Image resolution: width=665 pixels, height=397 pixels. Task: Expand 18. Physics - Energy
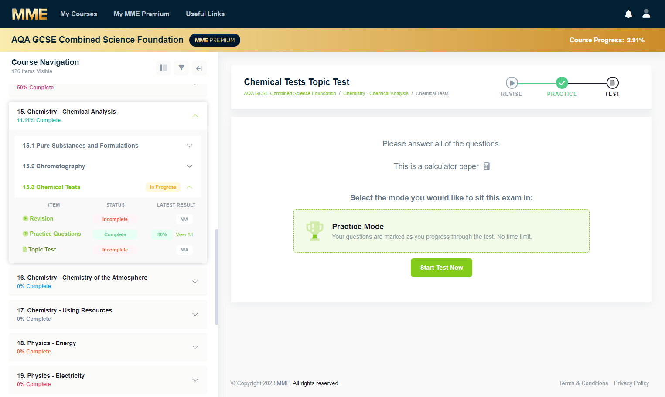(x=195, y=347)
